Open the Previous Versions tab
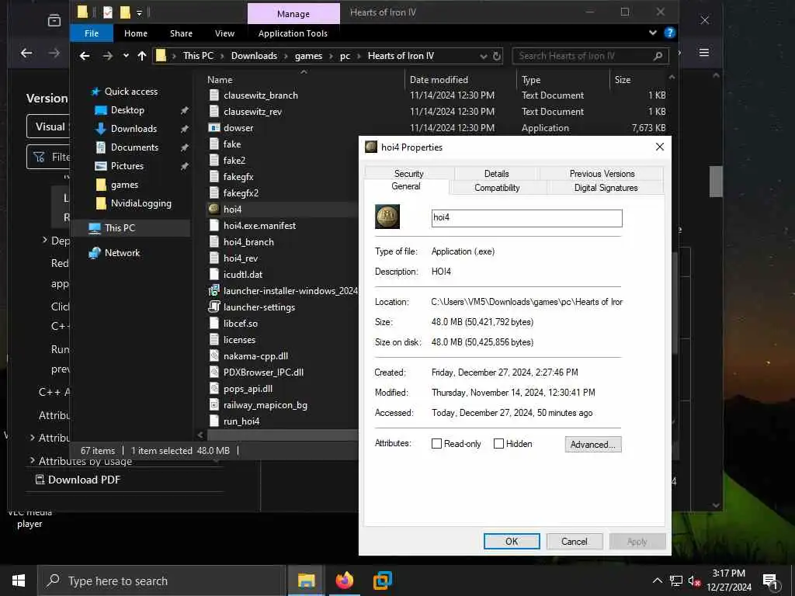Screen dimensions: 795x596 click(x=602, y=173)
